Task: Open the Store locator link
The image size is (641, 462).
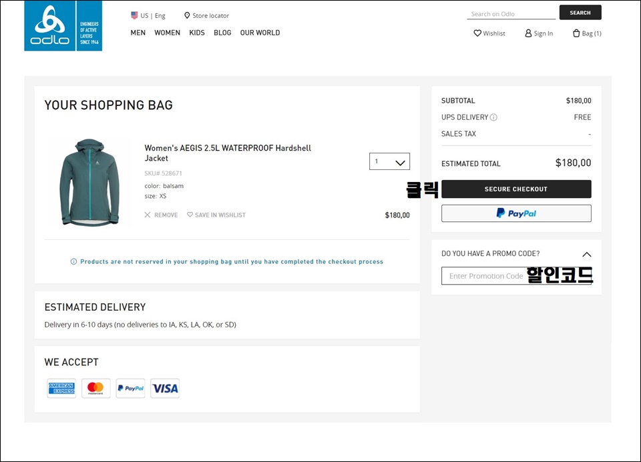Action: click(x=206, y=15)
